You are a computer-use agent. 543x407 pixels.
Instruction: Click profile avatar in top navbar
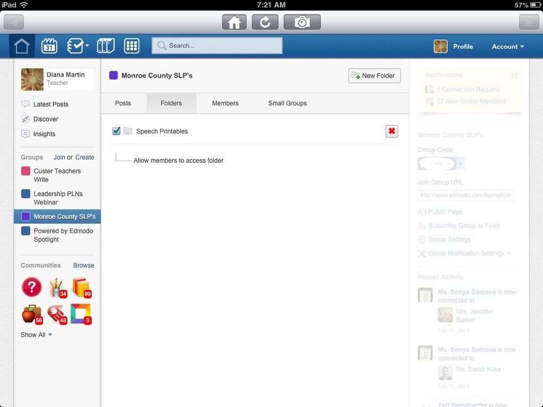(440, 47)
